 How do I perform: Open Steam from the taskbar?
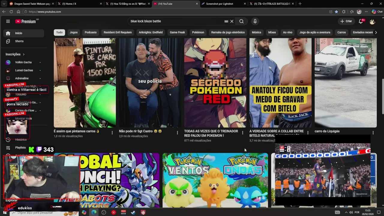(x=133, y=212)
